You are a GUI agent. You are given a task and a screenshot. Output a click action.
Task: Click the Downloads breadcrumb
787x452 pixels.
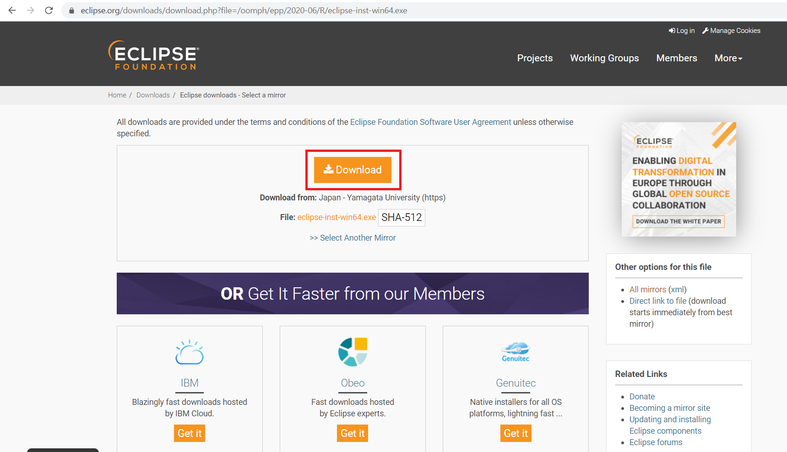pos(153,95)
